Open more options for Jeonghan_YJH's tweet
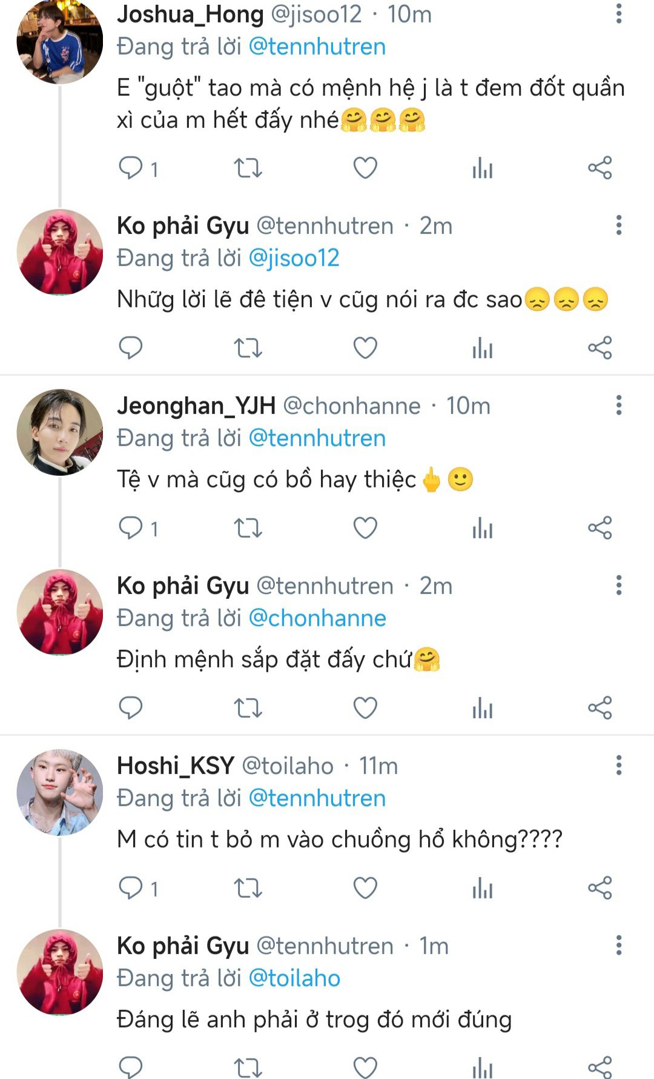This screenshot has height=1079, width=654. tap(618, 406)
